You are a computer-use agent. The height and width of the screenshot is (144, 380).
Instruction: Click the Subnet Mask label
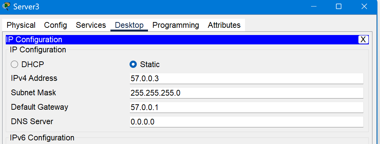[34, 93]
